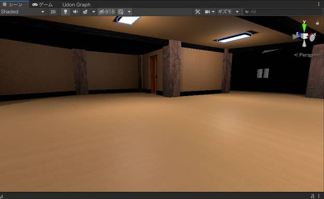324x199 pixels.
Task: Toggle hidden objects visibility showing 818
Action: [106, 12]
